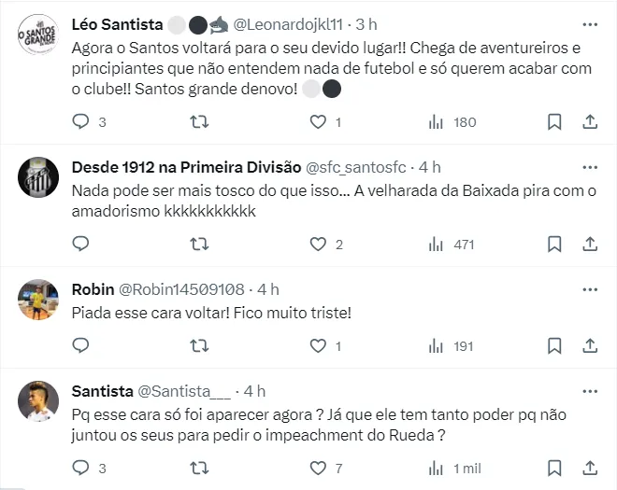617x490 pixels.
Task: Bookmark Robin's tweet
Action: [x=553, y=345]
